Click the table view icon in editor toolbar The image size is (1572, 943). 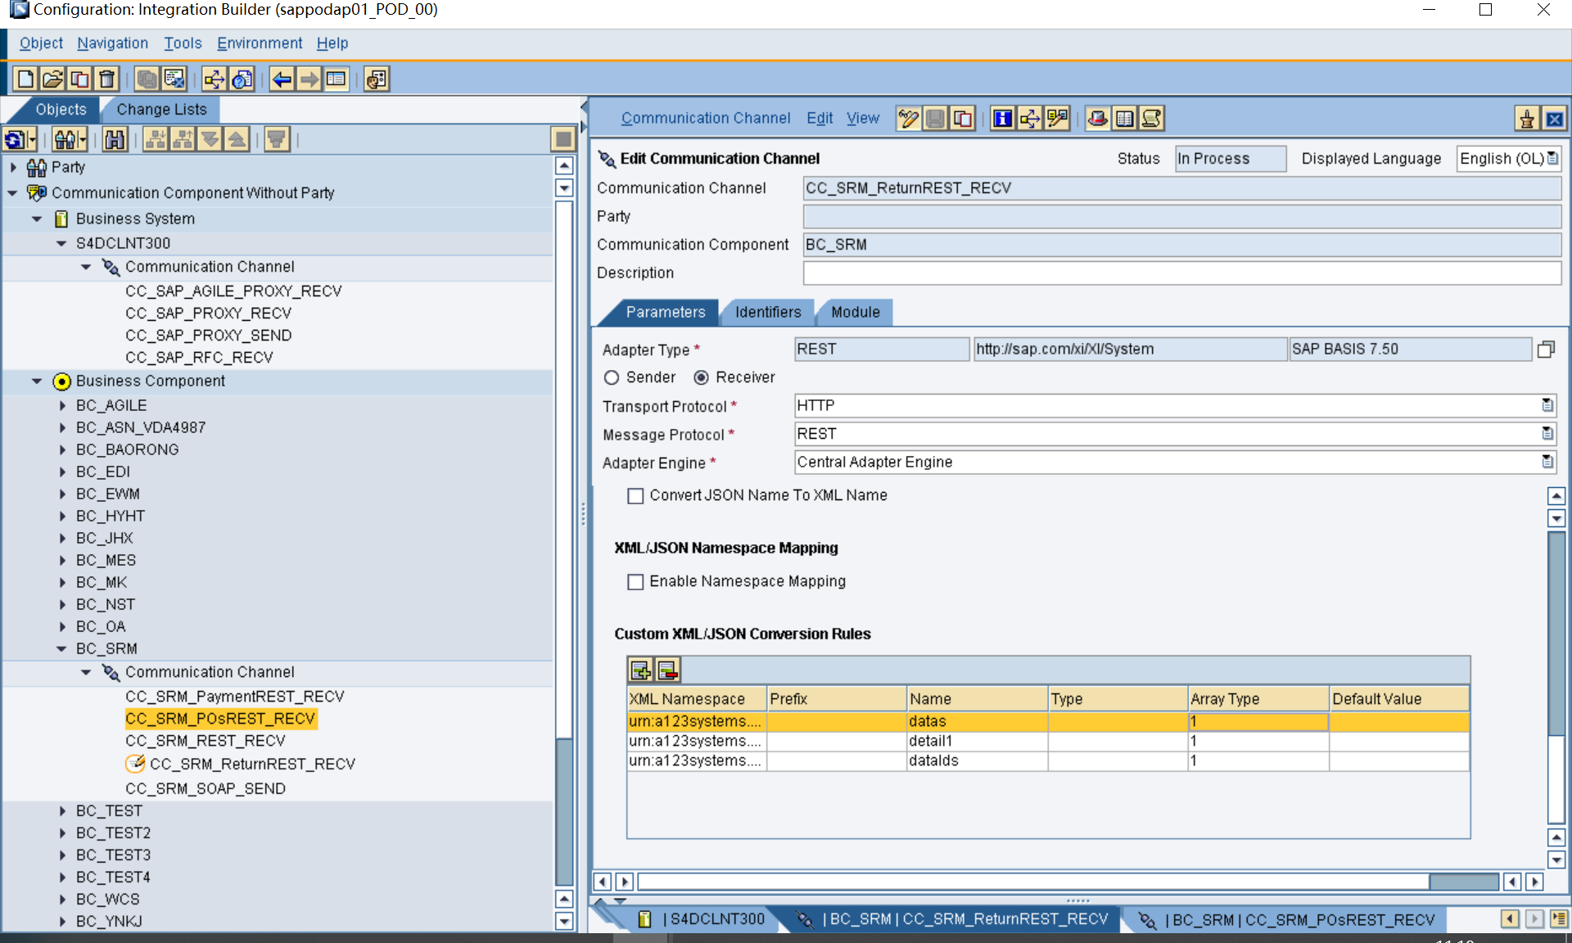(x=1125, y=119)
